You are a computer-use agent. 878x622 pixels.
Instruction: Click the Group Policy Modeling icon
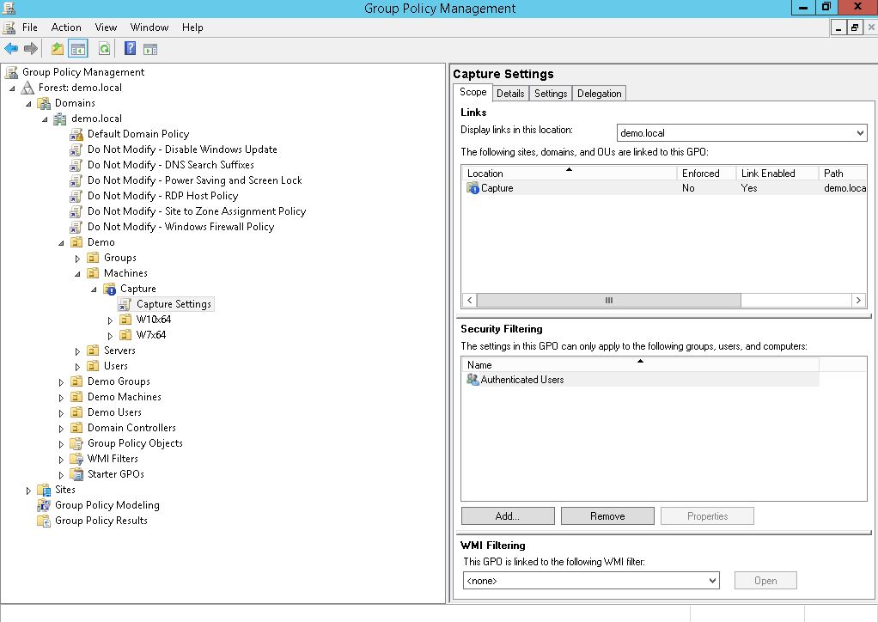click(x=44, y=505)
